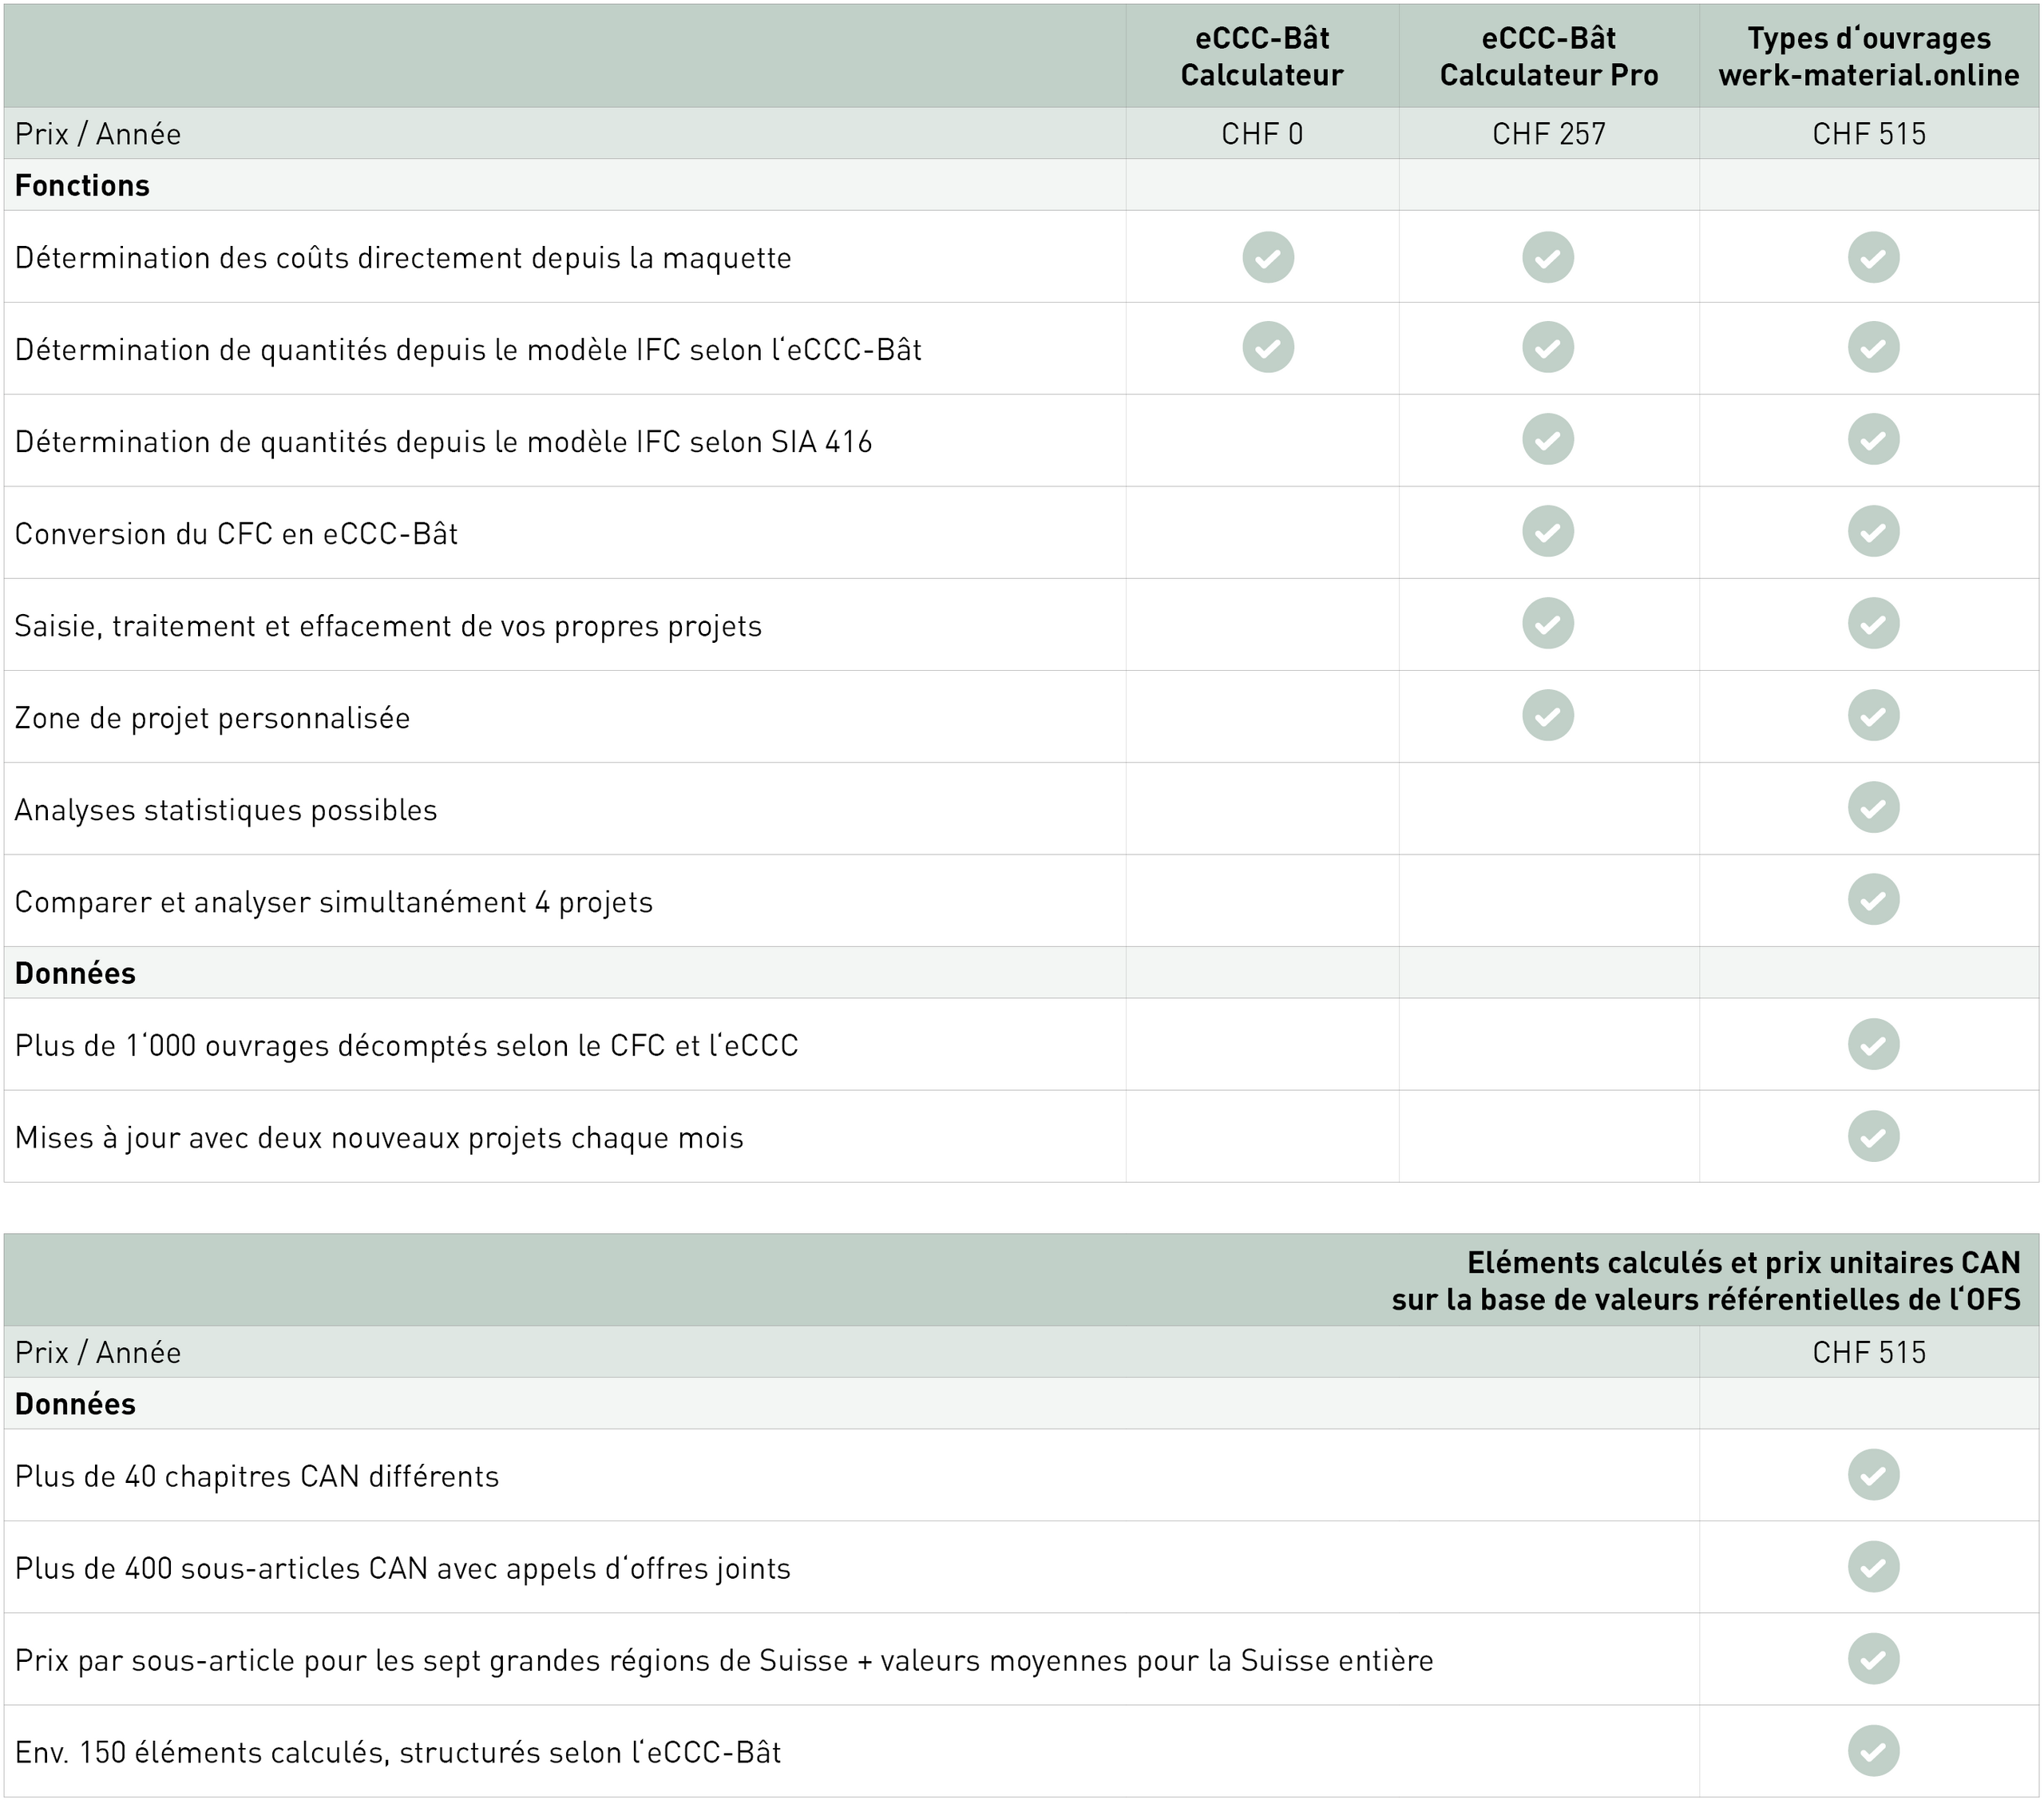Click text Détermination de quantités selon SIA 416
The height and width of the screenshot is (1804, 2044).
(x=443, y=442)
